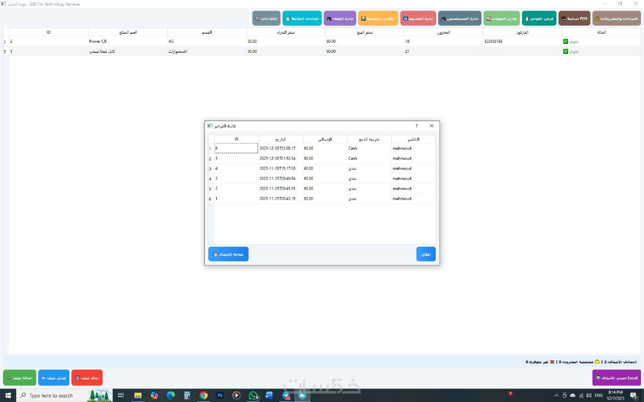Click the الباركود column header
The image size is (644, 402).
coord(522,32)
